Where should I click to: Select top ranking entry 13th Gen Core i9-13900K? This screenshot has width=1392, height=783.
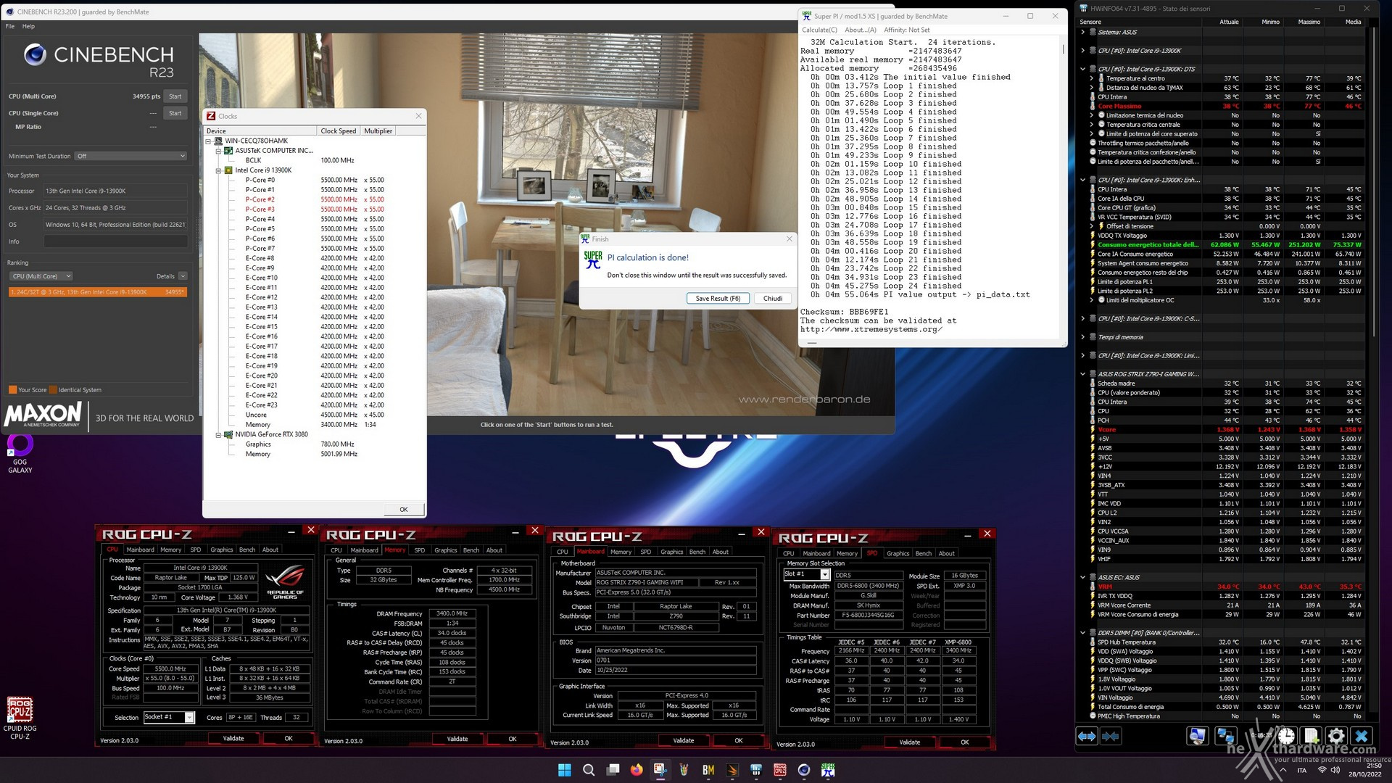pyautogui.click(x=98, y=292)
